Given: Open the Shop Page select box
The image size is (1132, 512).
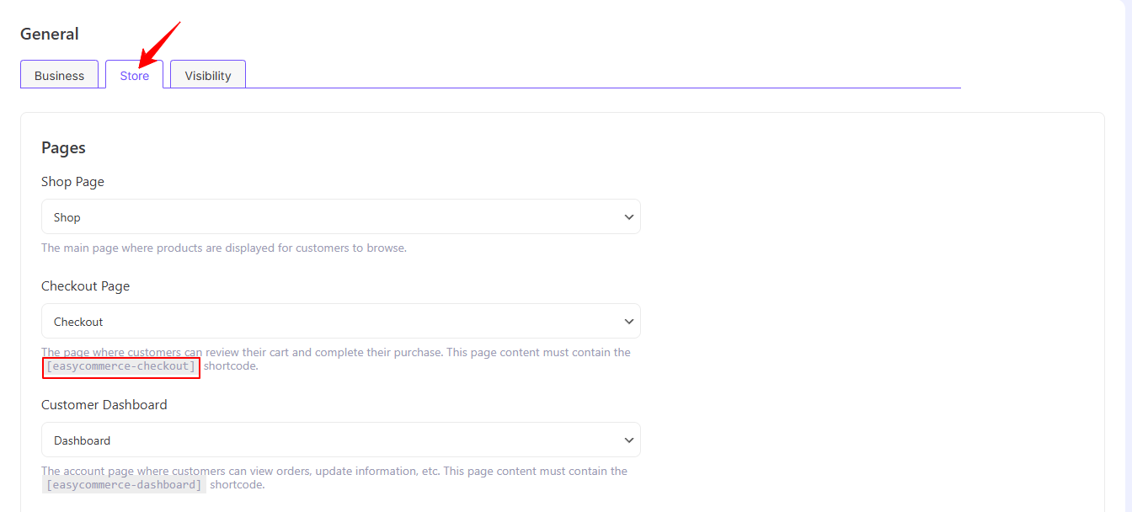Looking at the screenshot, I should (x=340, y=217).
